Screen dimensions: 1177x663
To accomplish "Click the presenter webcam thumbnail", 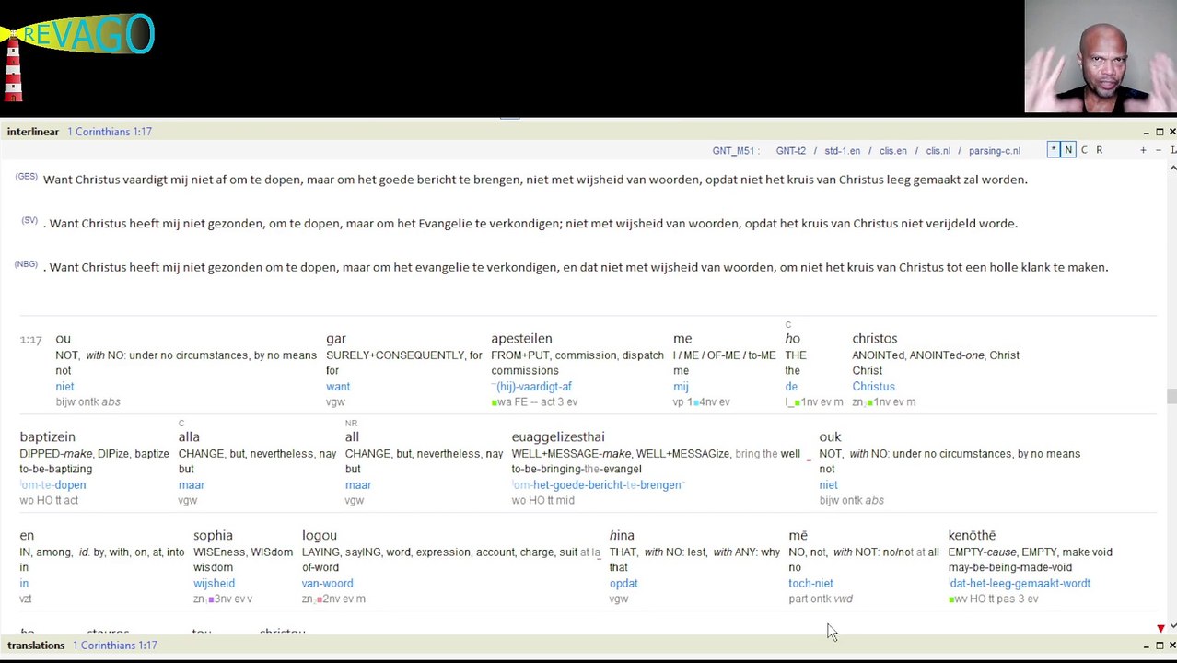I will pos(1101,56).
